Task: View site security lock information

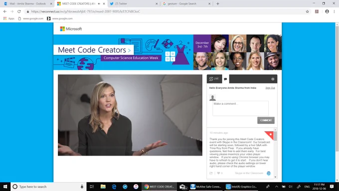Action: coord(28,11)
